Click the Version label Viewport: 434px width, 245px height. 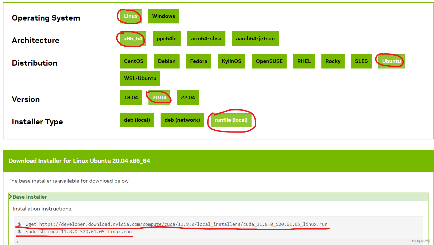pyautogui.click(x=26, y=99)
